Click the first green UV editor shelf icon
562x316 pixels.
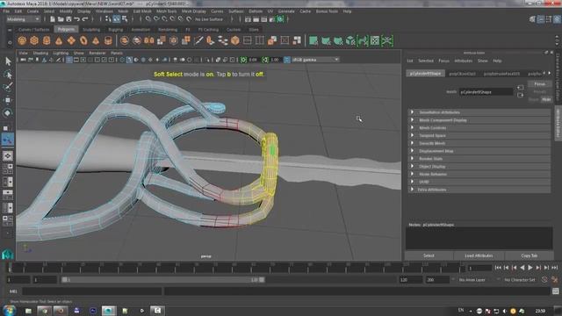click(x=313, y=40)
